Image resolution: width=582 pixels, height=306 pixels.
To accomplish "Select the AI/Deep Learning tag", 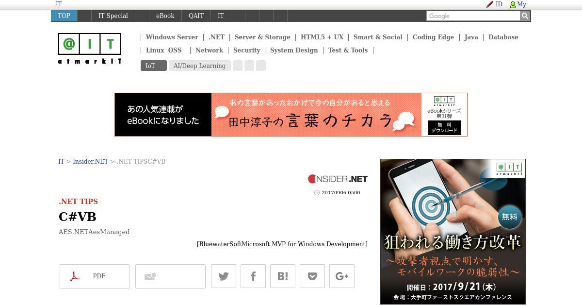I will pyautogui.click(x=199, y=66).
